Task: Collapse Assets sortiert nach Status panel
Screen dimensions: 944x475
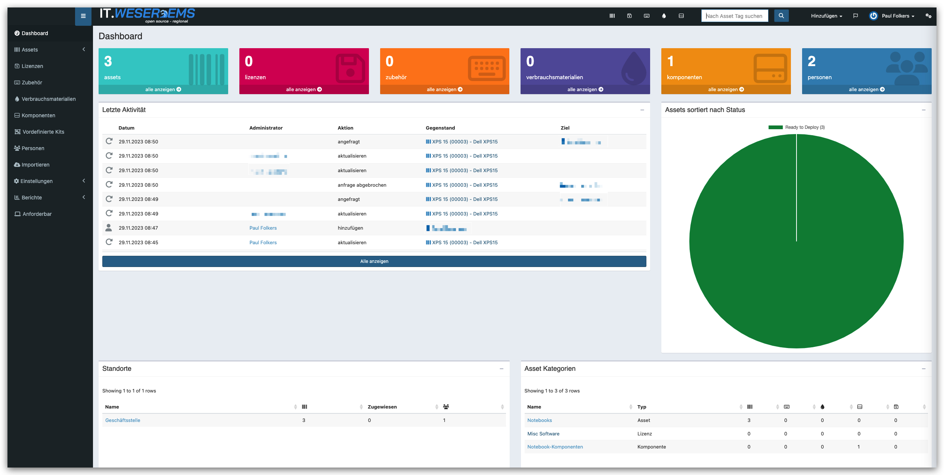Action: coord(923,110)
